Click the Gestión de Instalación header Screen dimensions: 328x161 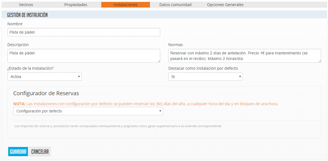coord(27,15)
